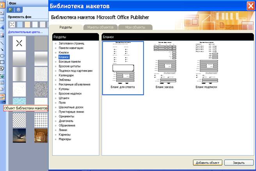Select Заголовки страниц in the sections list
Image resolution: width=256 pixels, height=171 pixels.
[x=71, y=43]
